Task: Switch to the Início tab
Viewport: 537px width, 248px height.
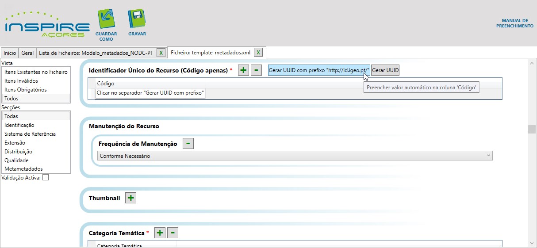Action: point(10,53)
